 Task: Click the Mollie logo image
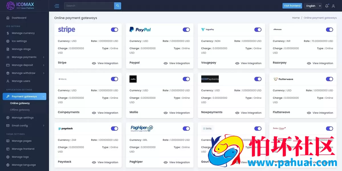pyautogui.click(x=133, y=79)
